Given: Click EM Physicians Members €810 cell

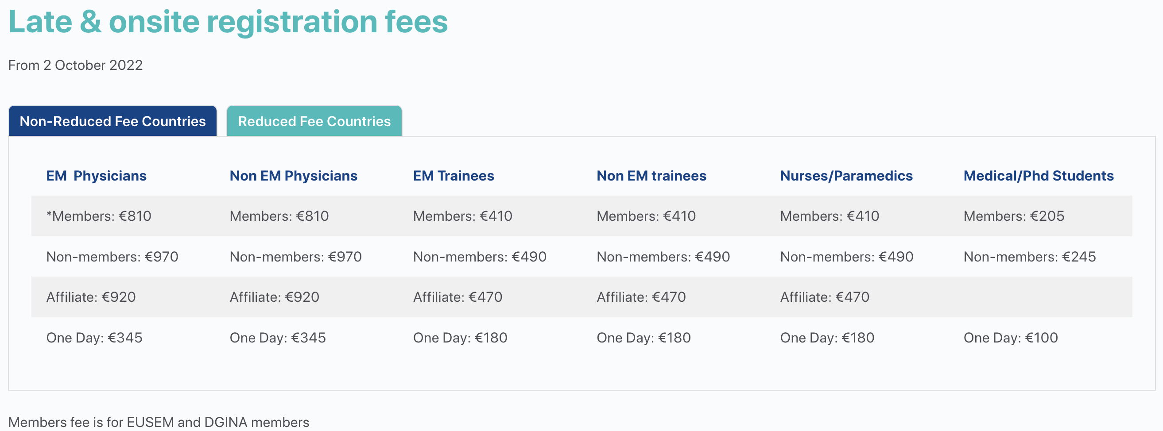Looking at the screenshot, I should pos(99,216).
